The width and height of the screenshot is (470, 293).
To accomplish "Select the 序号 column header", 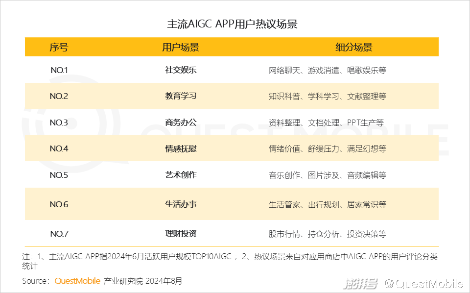I will coord(59,48).
